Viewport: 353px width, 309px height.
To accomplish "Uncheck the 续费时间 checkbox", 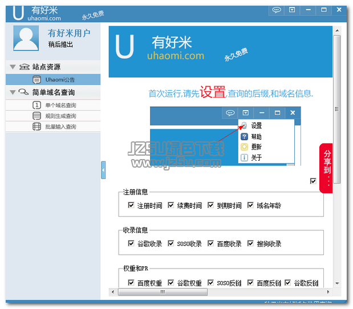I will pyautogui.click(x=171, y=205).
